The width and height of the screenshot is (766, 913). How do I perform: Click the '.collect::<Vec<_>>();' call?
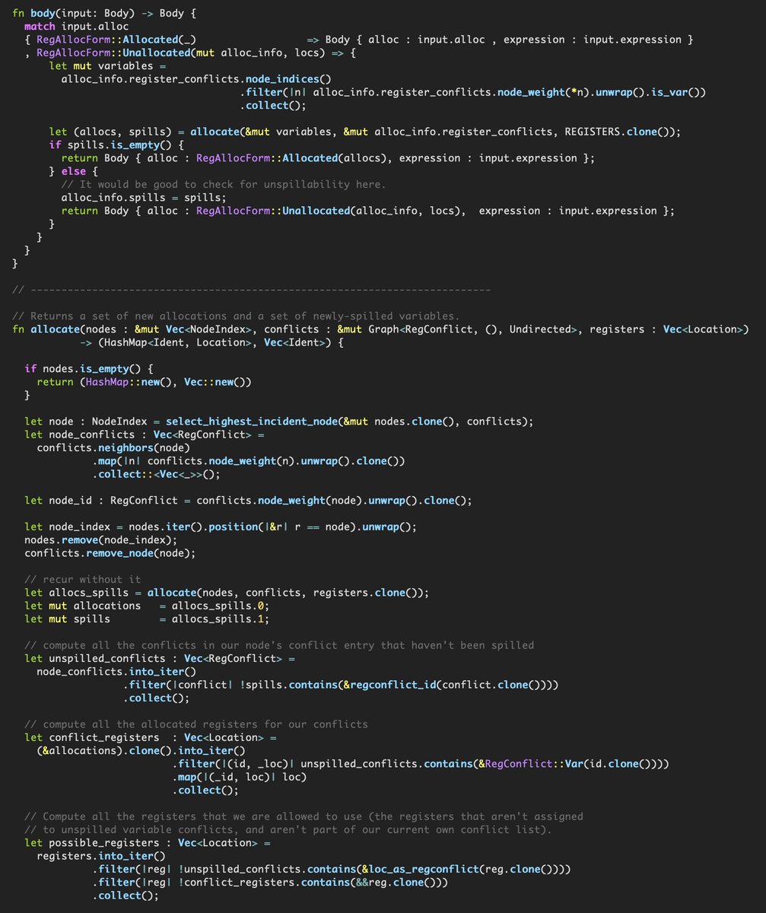[156, 474]
